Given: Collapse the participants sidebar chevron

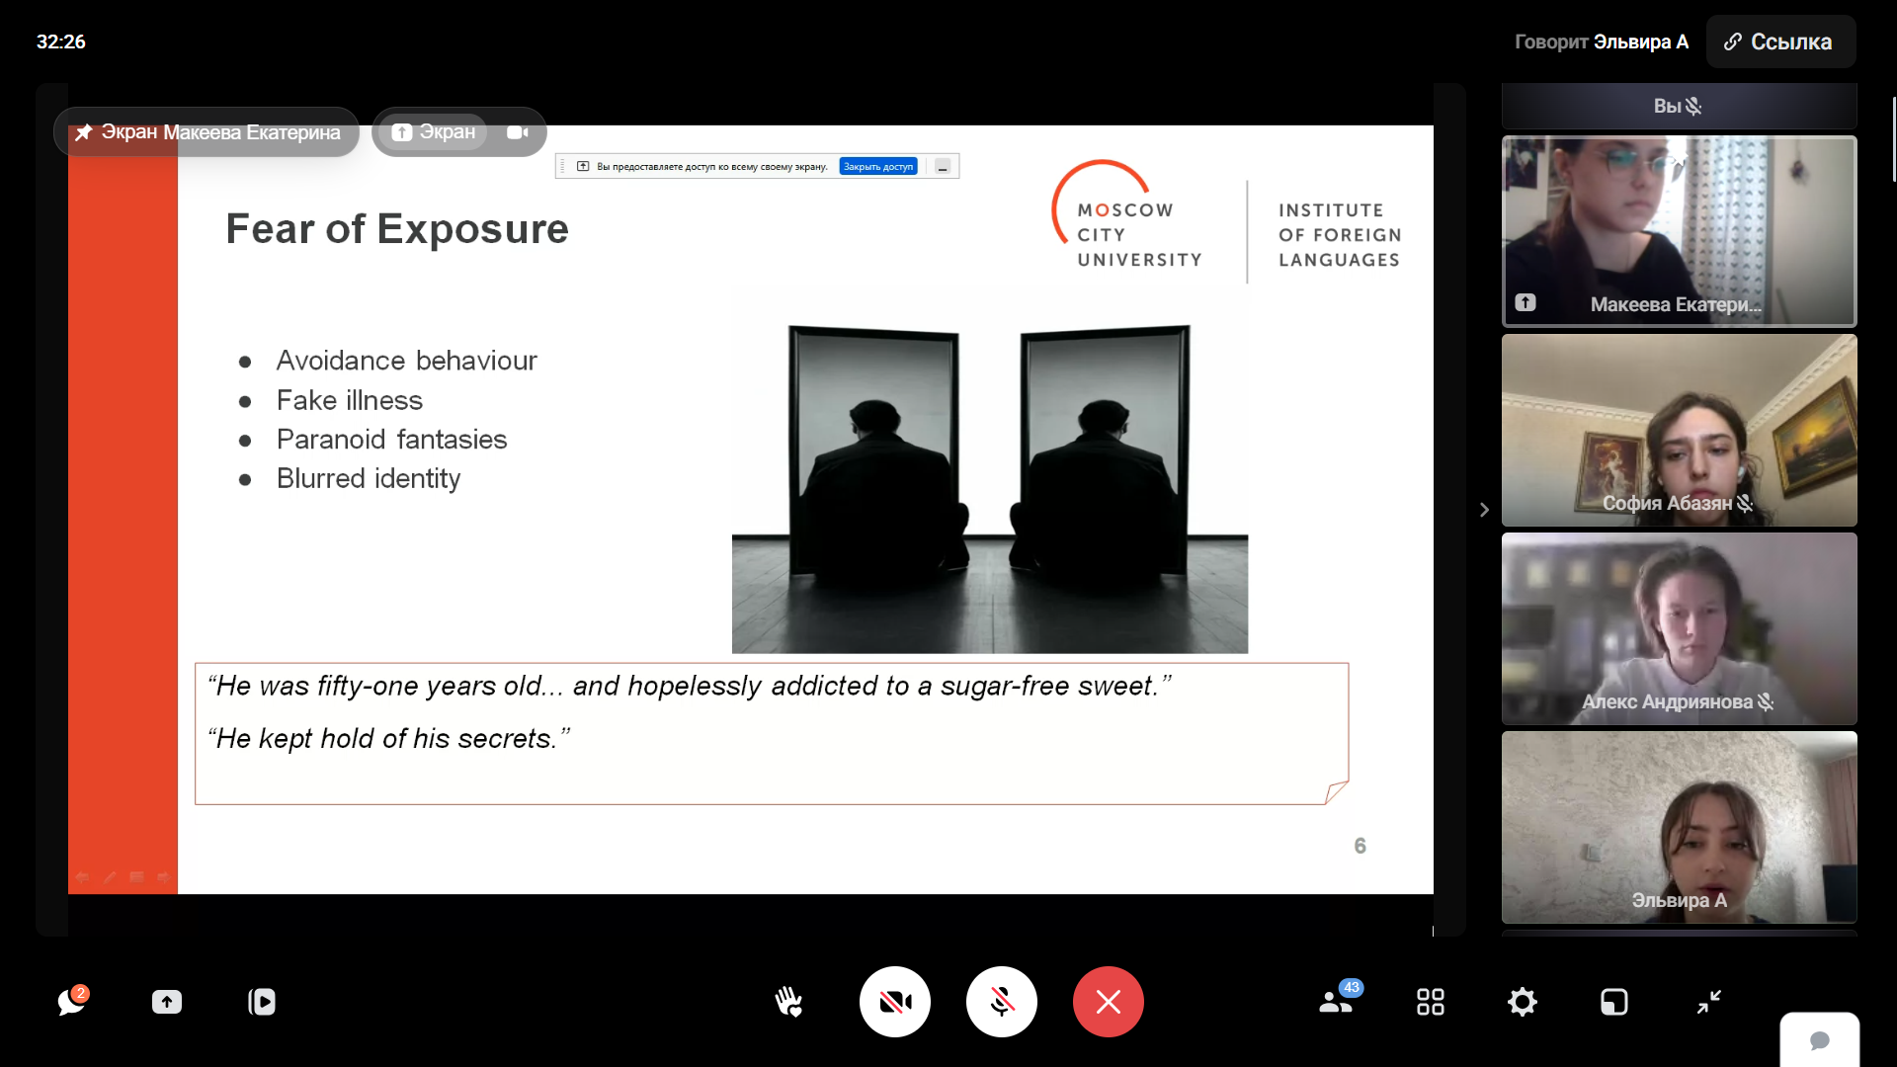Looking at the screenshot, I should [1484, 510].
